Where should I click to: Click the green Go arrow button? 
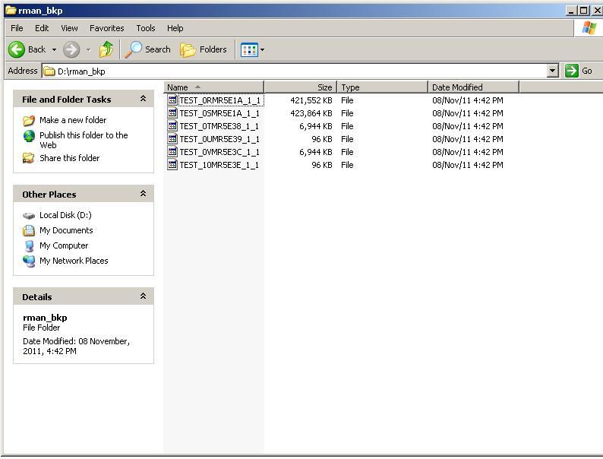572,71
